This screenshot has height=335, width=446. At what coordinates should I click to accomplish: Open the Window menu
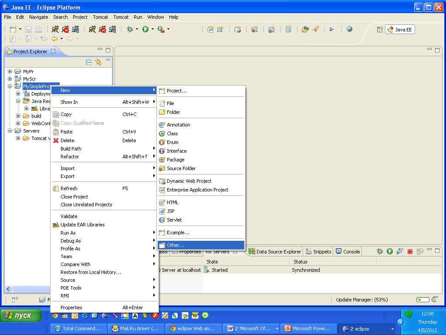tap(155, 17)
